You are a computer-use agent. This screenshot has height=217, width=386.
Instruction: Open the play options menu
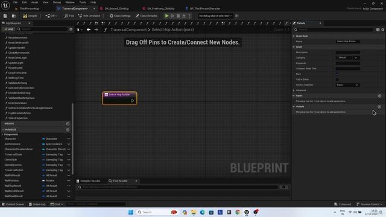pyautogui.click(x=189, y=16)
